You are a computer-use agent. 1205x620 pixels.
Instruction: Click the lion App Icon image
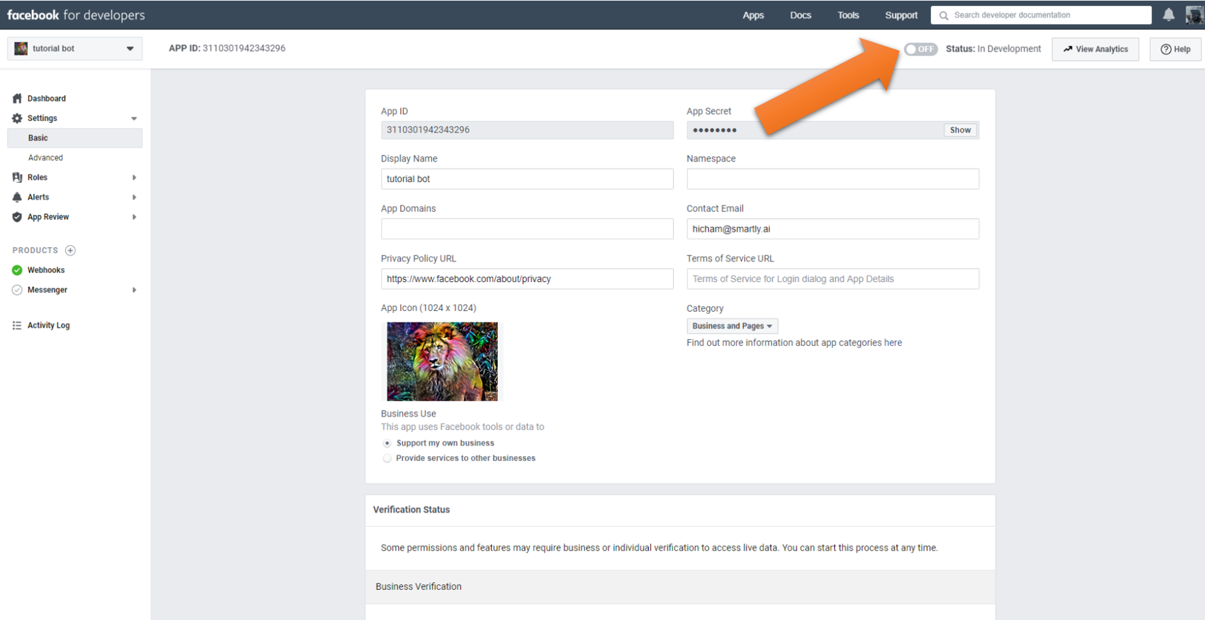[442, 362]
